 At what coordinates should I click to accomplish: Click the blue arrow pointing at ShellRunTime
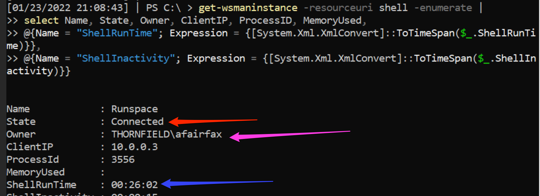(217, 183)
